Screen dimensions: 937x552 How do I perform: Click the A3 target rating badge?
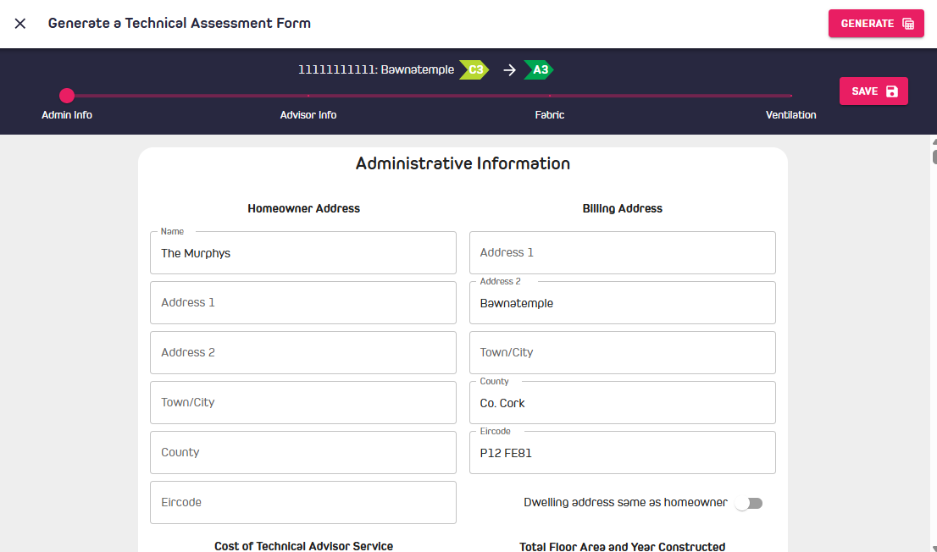[539, 70]
